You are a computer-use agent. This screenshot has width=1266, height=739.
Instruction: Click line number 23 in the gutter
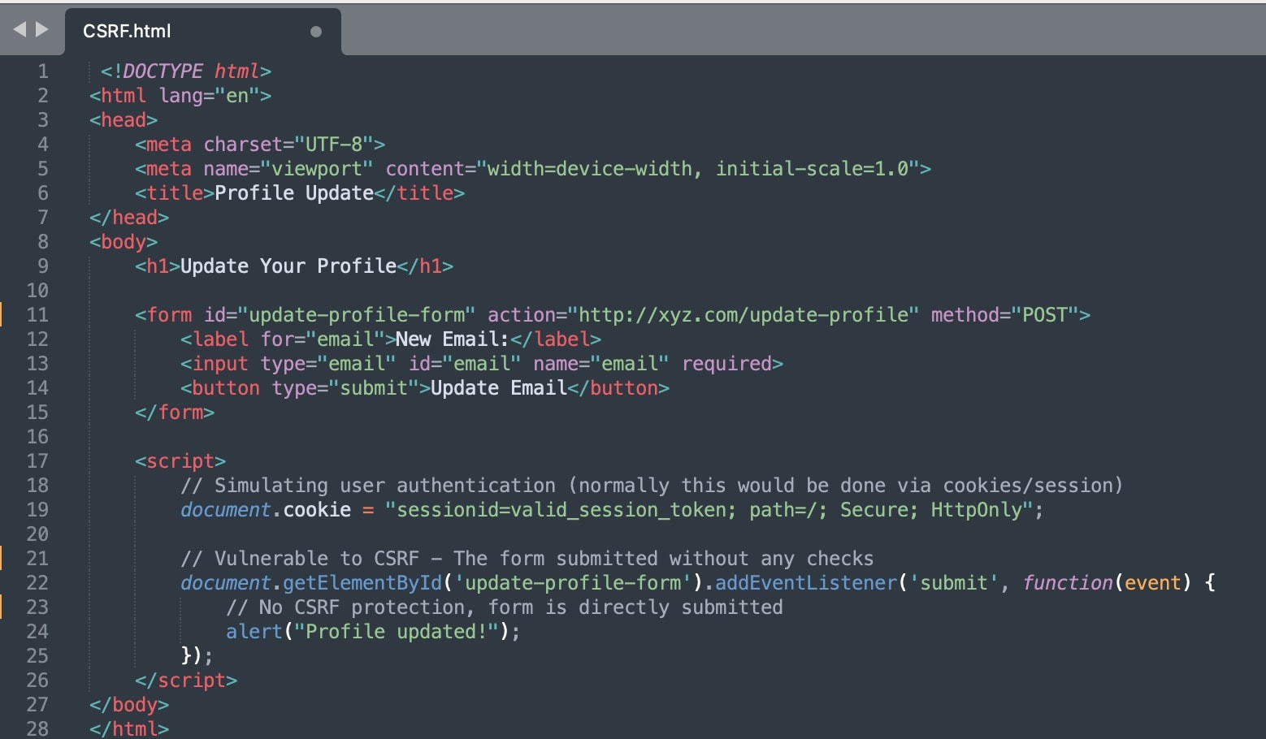tap(37, 607)
